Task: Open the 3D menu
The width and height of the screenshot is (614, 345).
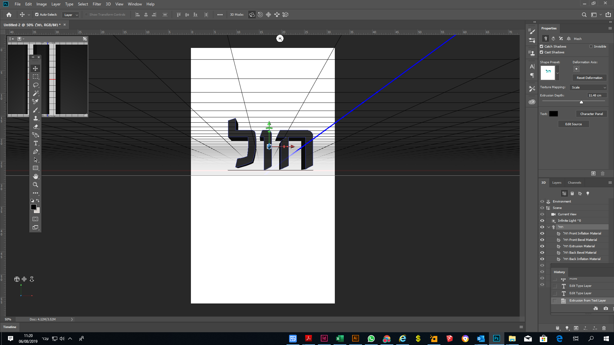Action: 108,4
